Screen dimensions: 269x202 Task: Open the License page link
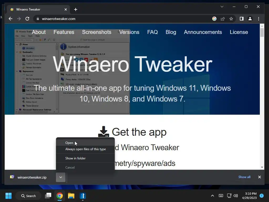pos(239,32)
